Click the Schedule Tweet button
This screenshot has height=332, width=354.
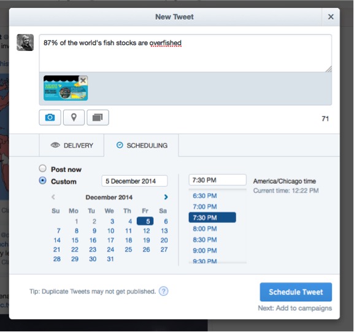pos(296,292)
